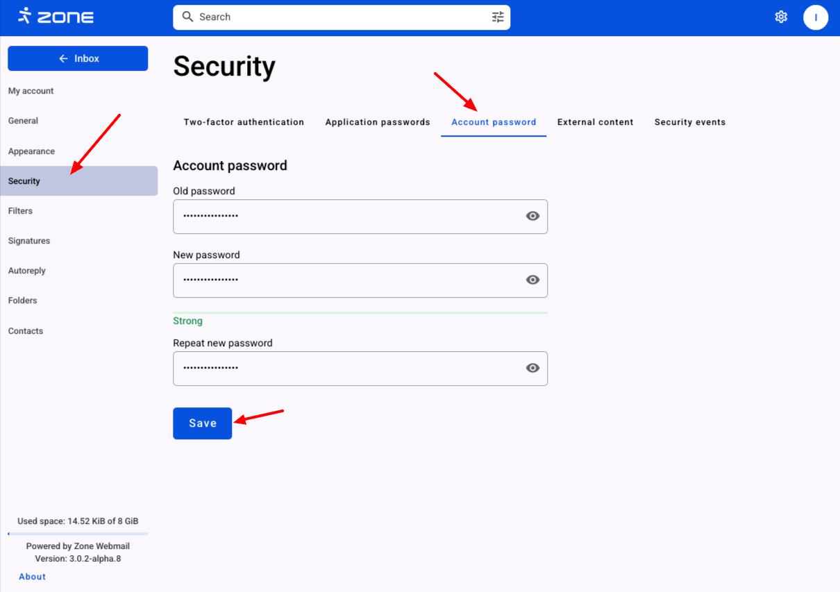Image resolution: width=840 pixels, height=592 pixels.
Task: Open the About link
Action: tap(32, 577)
